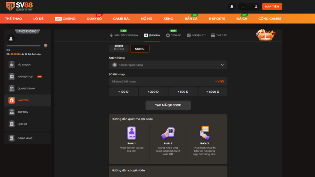This screenshot has width=315, height=177.
Task: Switch to Tiền Ảo tab
Action: [x=174, y=35]
